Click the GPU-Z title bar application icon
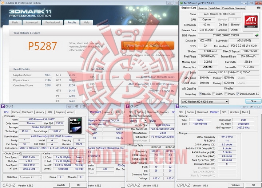262x188 pixels. coord(181,3)
